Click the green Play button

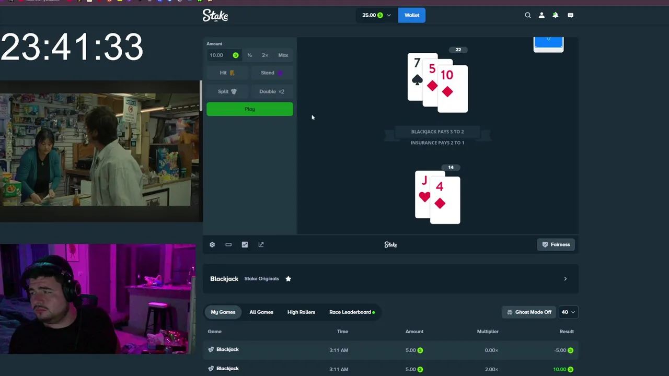(250, 109)
